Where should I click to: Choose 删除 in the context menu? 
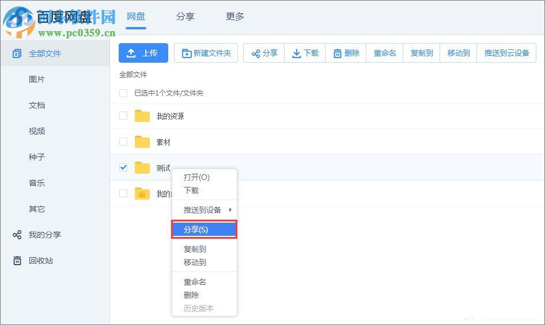[x=205, y=295]
